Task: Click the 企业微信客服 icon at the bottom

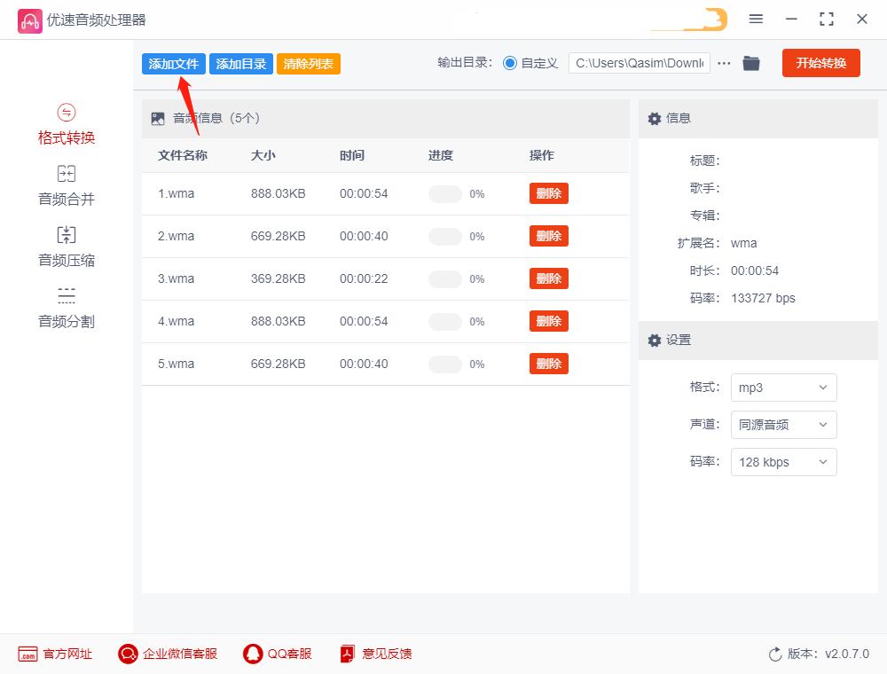Action: click(x=127, y=654)
